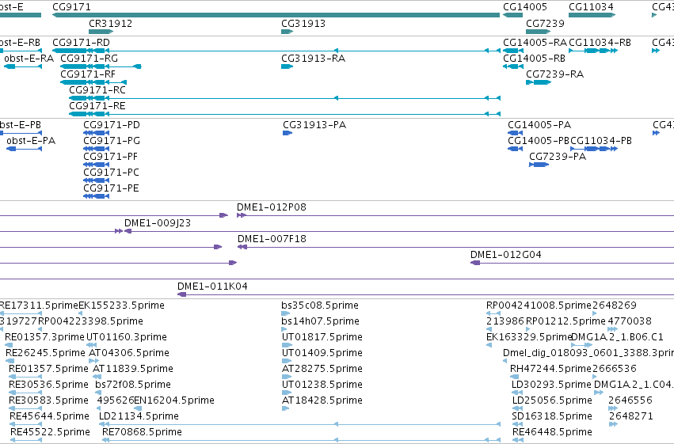Click the DME1-012G04 clone label
This screenshot has height=444, width=674.
(506, 255)
